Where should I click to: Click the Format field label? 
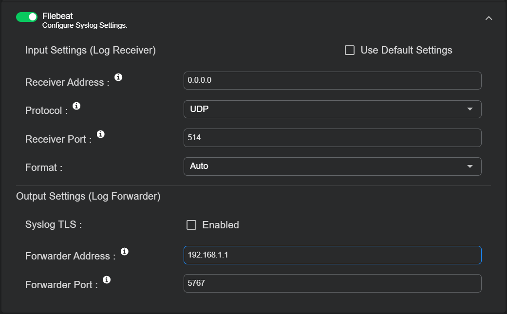click(44, 167)
